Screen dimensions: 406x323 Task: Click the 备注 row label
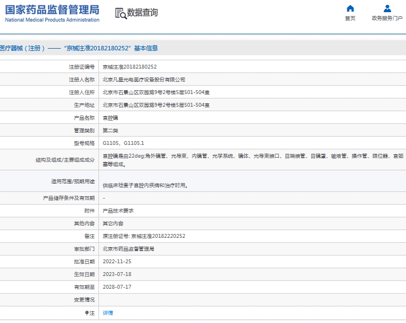click(90, 236)
